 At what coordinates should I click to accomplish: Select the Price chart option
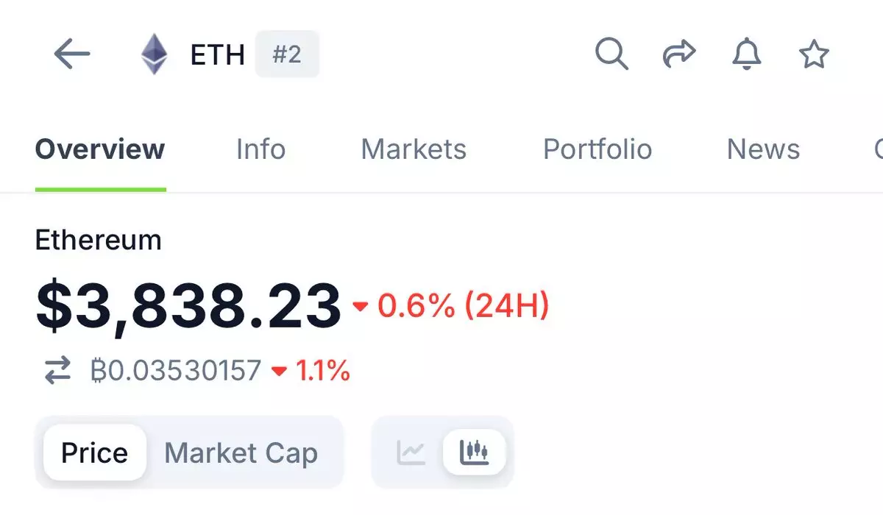pyautogui.click(x=94, y=453)
